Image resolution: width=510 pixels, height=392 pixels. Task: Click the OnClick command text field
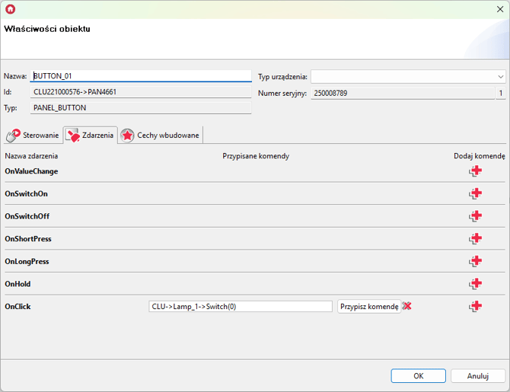[241, 307]
